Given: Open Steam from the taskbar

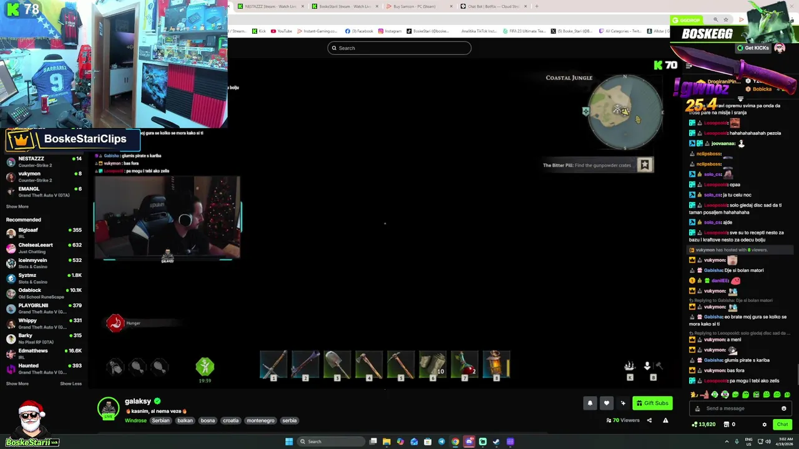Looking at the screenshot, I should [x=496, y=442].
